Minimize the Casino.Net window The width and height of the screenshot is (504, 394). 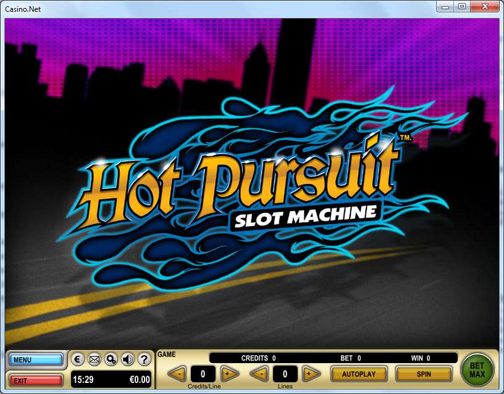[x=445, y=7]
